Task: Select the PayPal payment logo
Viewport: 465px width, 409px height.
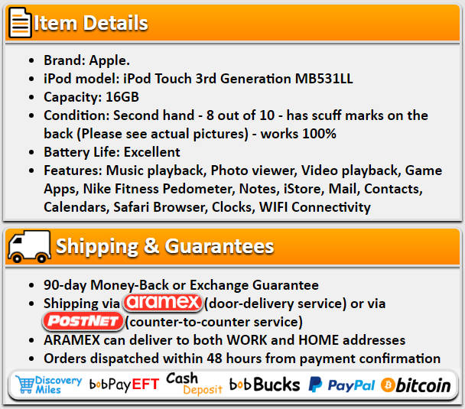Action: pos(342,385)
